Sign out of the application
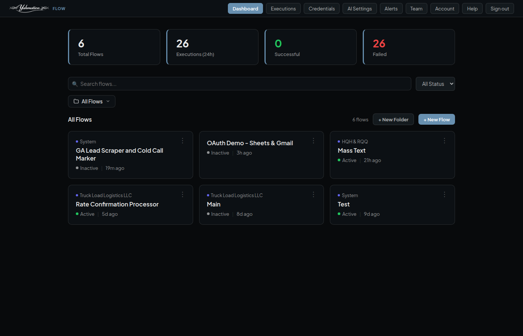The height and width of the screenshot is (336, 523). (500, 9)
